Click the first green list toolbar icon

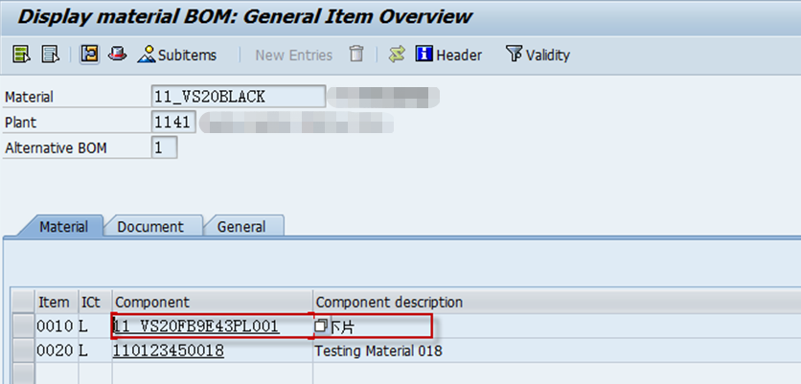tap(21, 55)
